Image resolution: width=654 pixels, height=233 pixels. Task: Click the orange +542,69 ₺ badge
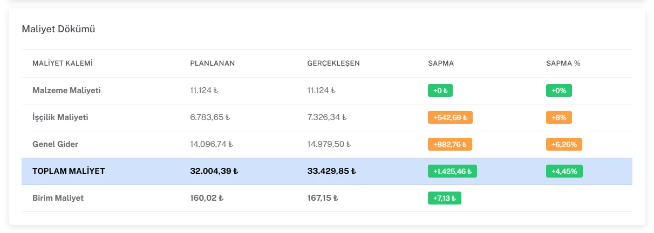[x=450, y=117]
